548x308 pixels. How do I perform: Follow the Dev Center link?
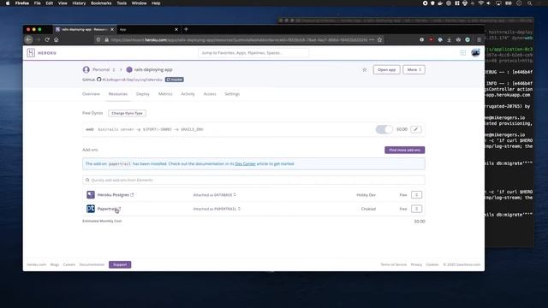(246, 163)
